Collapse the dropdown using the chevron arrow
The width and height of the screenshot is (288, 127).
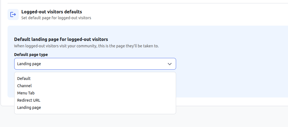pos(169,64)
